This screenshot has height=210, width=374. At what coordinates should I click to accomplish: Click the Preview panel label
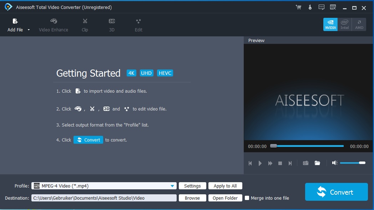point(256,41)
